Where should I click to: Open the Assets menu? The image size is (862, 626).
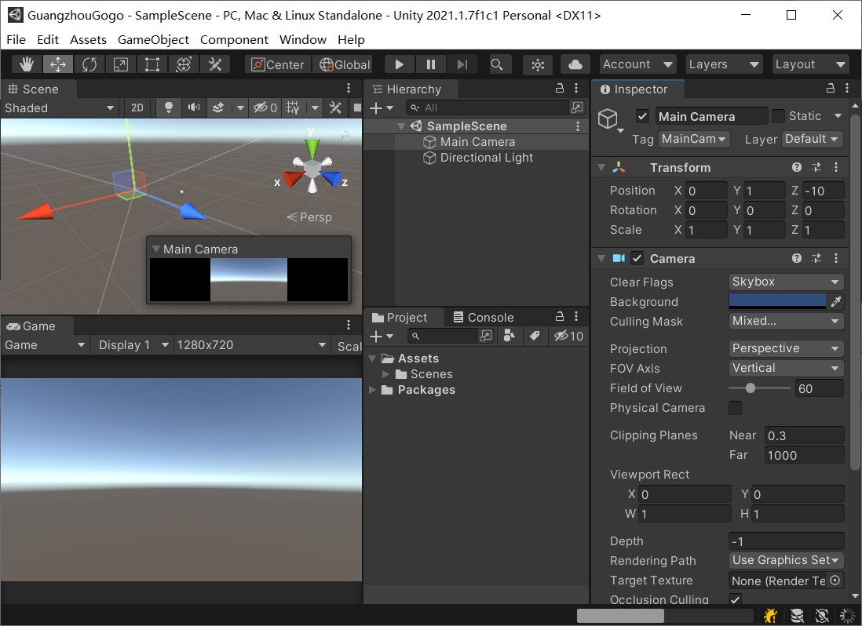pyautogui.click(x=88, y=39)
